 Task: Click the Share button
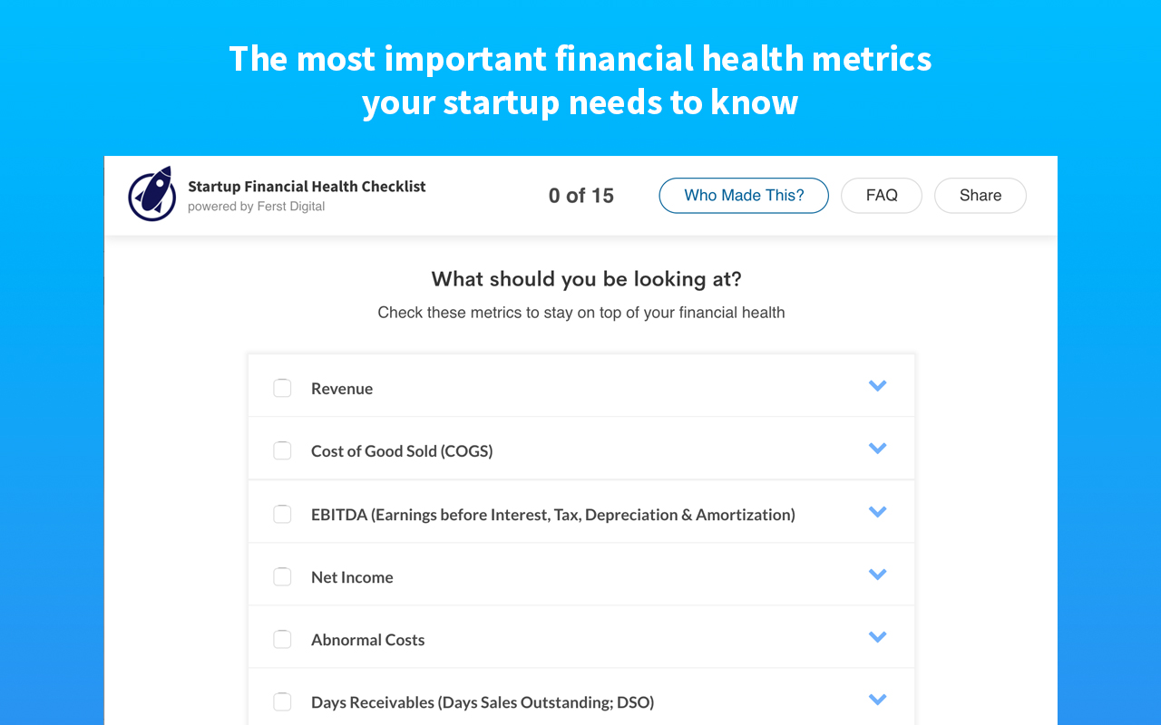980,195
